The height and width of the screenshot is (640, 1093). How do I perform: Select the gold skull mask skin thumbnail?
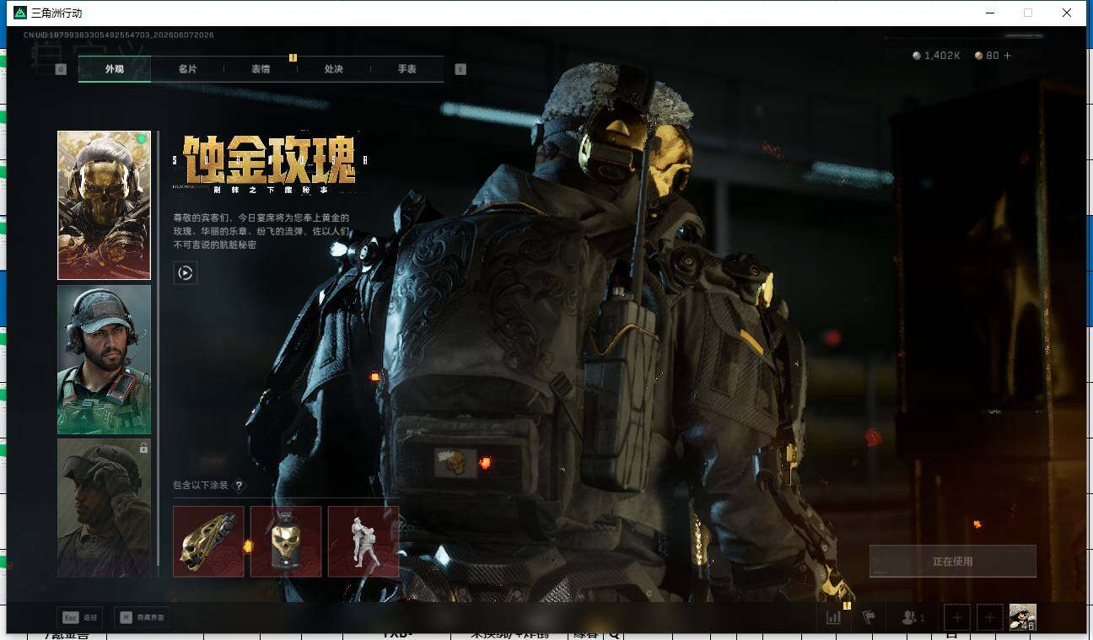tap(104, 205)
